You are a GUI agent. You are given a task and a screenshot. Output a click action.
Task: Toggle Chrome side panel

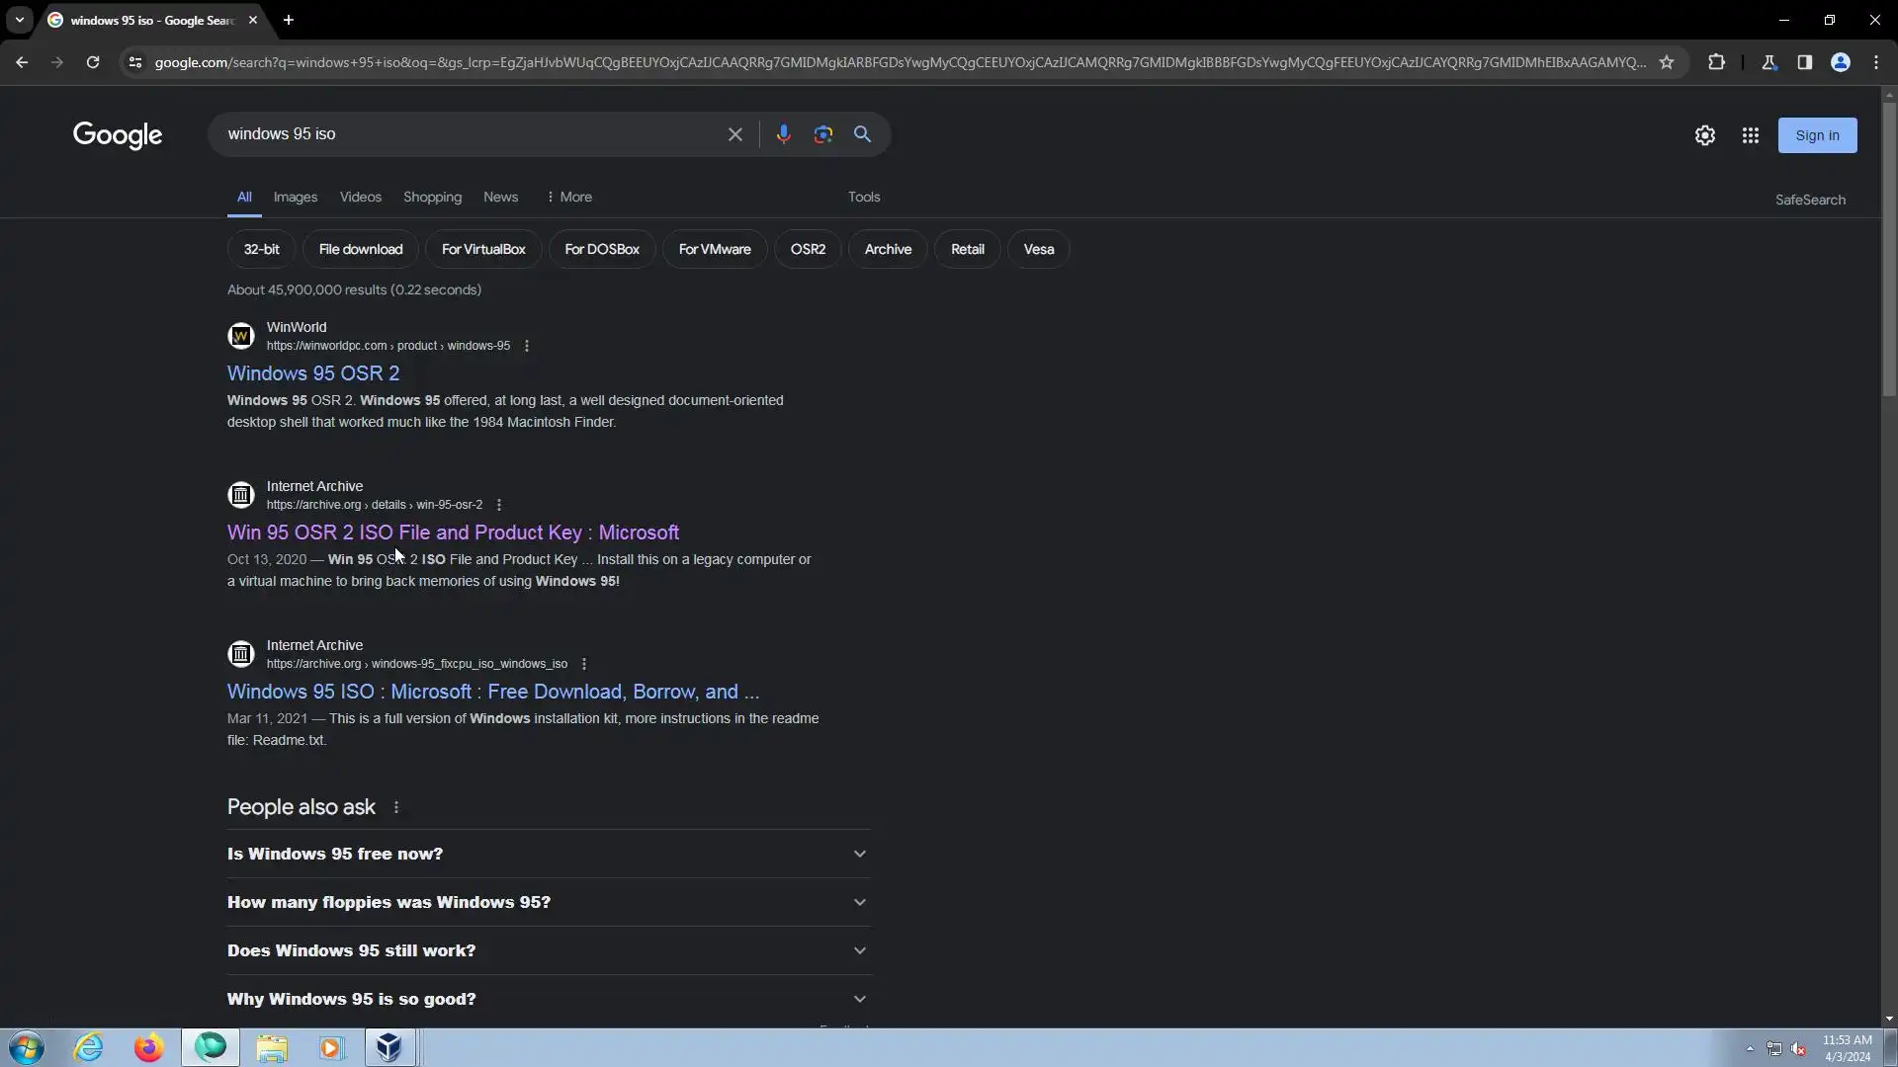point(1804,62)
